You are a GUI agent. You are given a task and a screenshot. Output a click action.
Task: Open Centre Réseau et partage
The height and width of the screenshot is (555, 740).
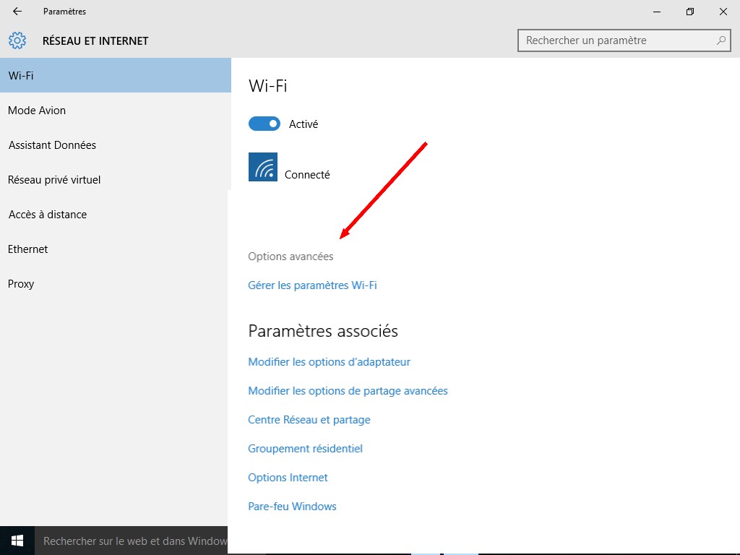click(x=309, y=420)
